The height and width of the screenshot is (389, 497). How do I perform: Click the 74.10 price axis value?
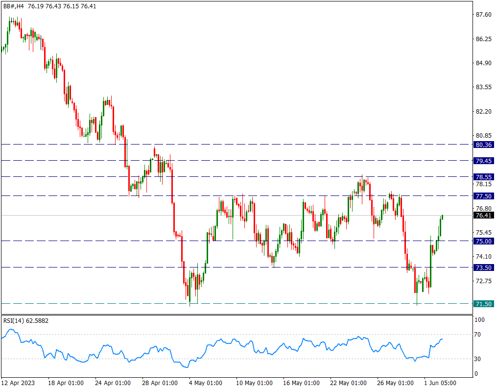(484, 257)
